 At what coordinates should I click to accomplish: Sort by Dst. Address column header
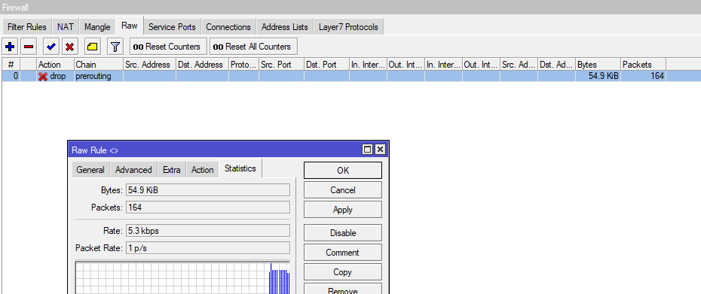[x=202, y=64]
